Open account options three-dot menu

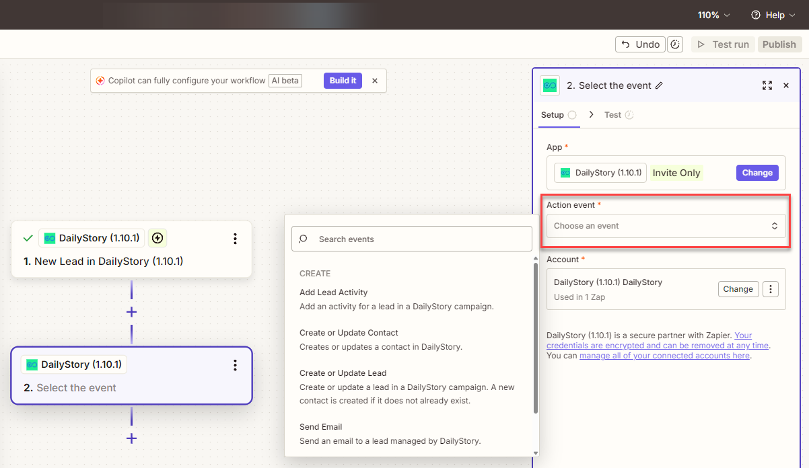click(x=771, y=289)
